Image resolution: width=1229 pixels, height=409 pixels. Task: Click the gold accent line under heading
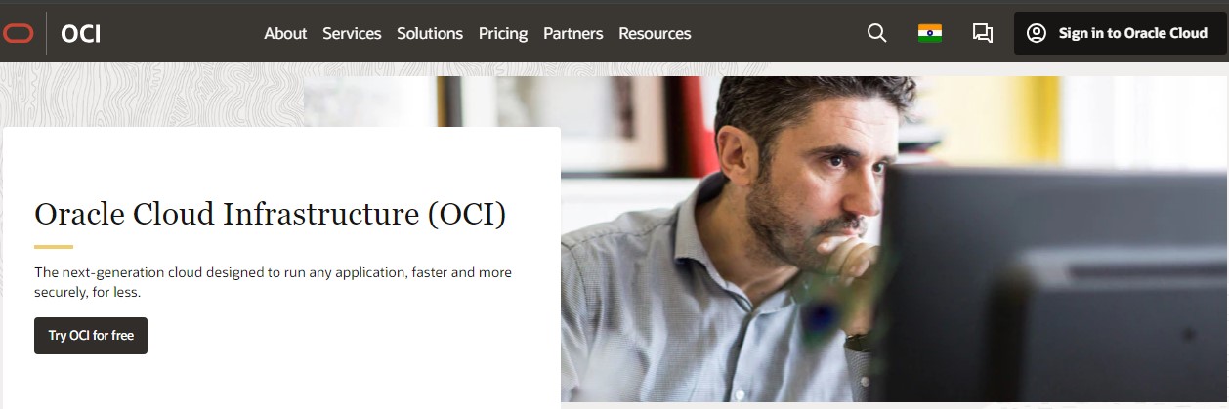pos(54,246)
